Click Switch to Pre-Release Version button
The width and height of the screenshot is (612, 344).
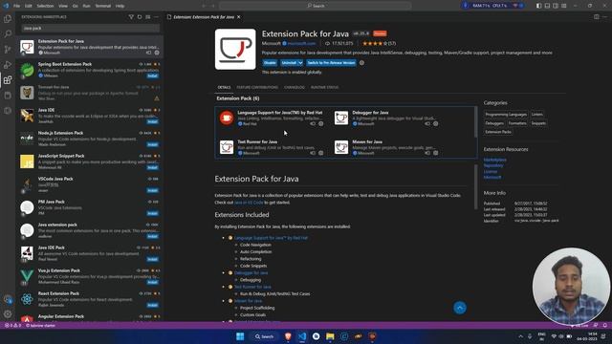(331, 63)
